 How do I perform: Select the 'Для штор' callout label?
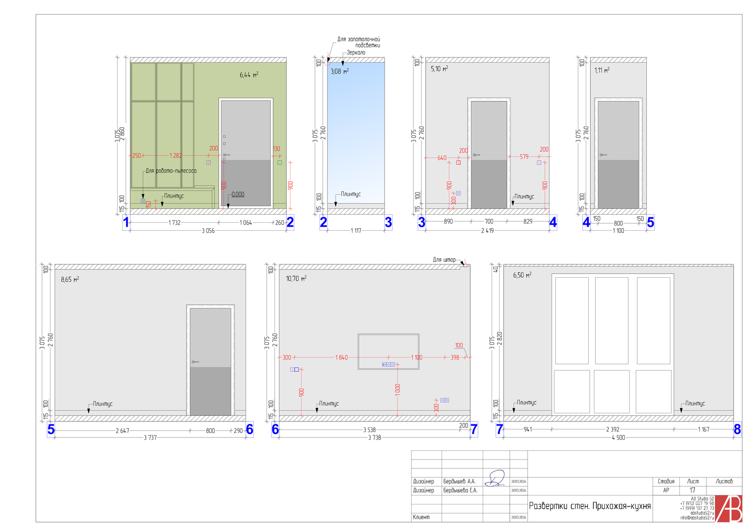pyautogui.click(x=444, y=260)
